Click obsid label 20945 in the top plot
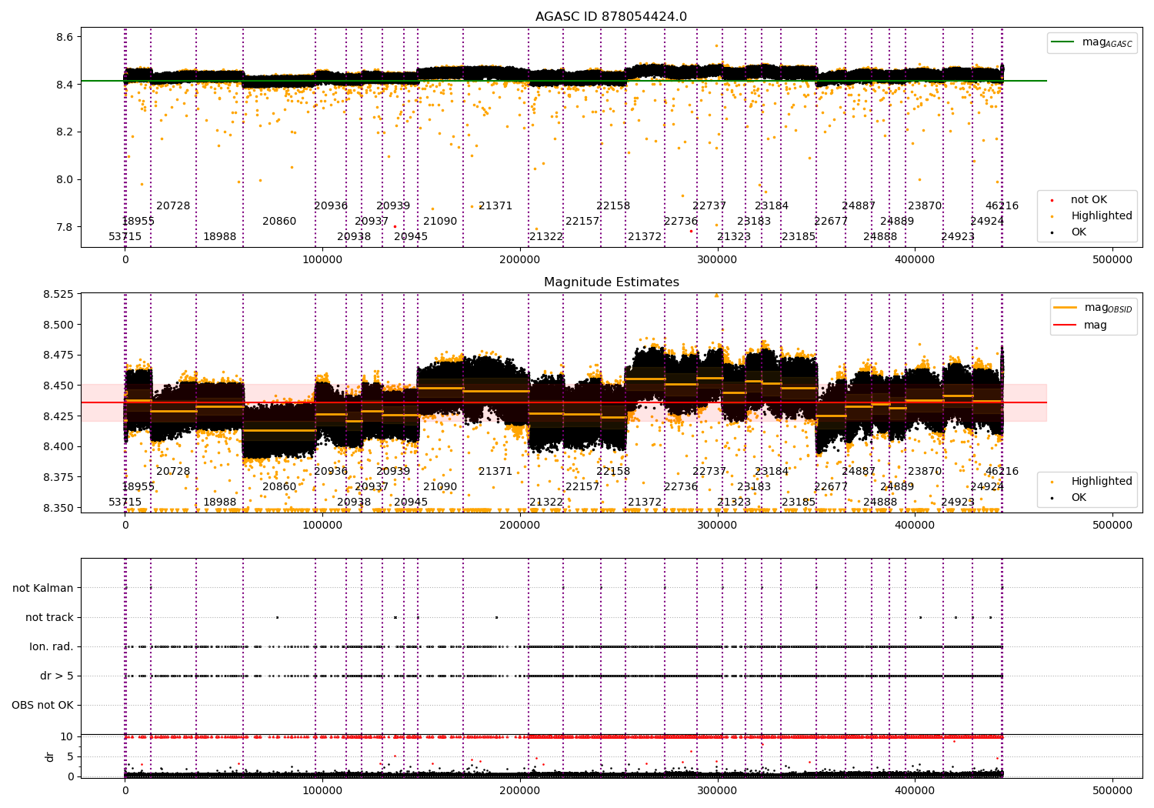The height and width of the screenshot is (808, 1154). [x=411, y=236]
